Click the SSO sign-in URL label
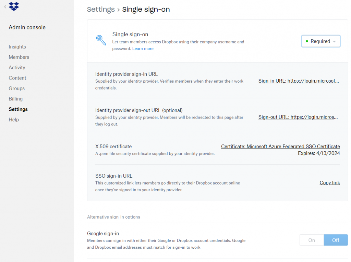 coord(114,176)
